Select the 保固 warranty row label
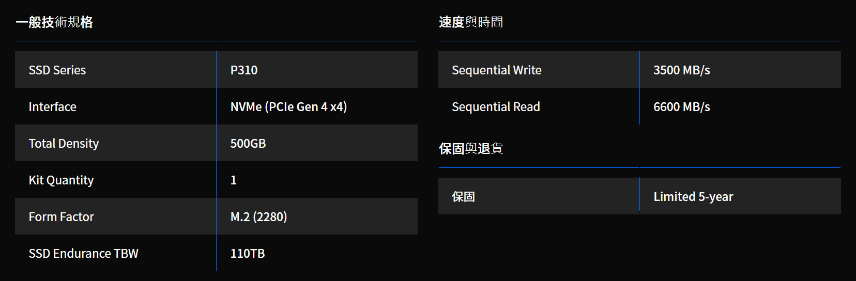Screen dimensions: 856x281 (463, 197)
